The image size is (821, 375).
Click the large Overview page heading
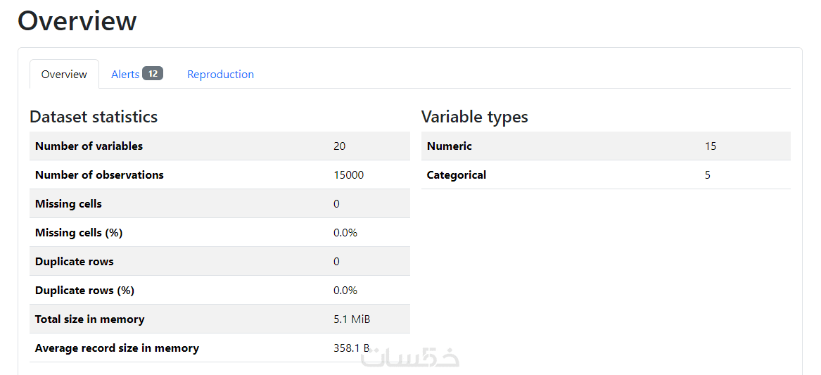(x=77, y=21)
